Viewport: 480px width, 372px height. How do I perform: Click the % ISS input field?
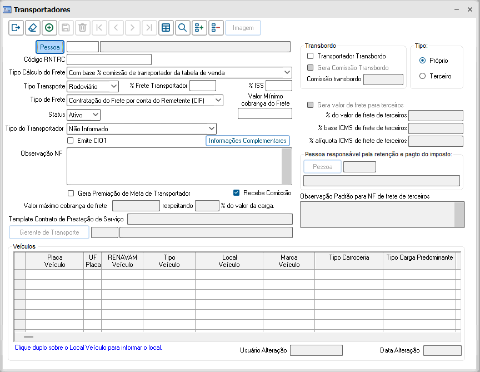(x=279, y=86)
